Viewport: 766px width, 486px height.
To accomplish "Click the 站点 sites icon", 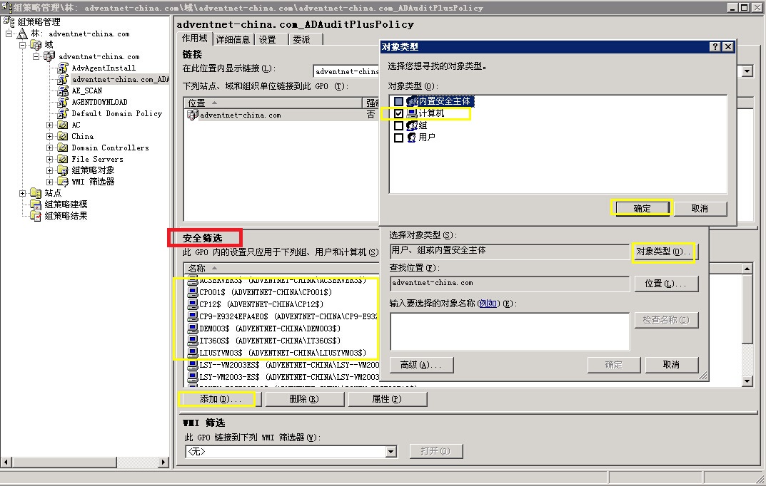I will (x=36, y=193).
